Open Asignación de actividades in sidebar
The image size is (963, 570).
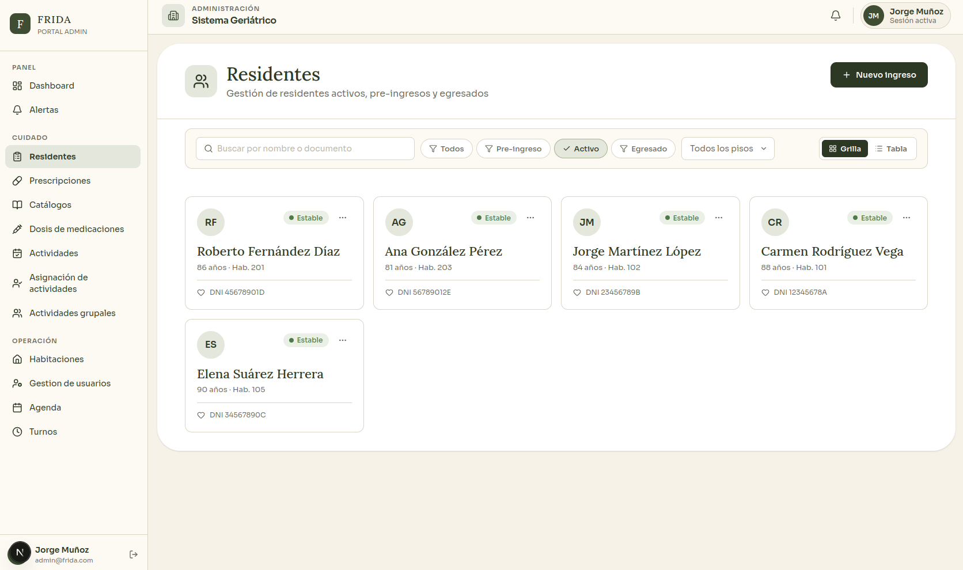click(73, 283)
